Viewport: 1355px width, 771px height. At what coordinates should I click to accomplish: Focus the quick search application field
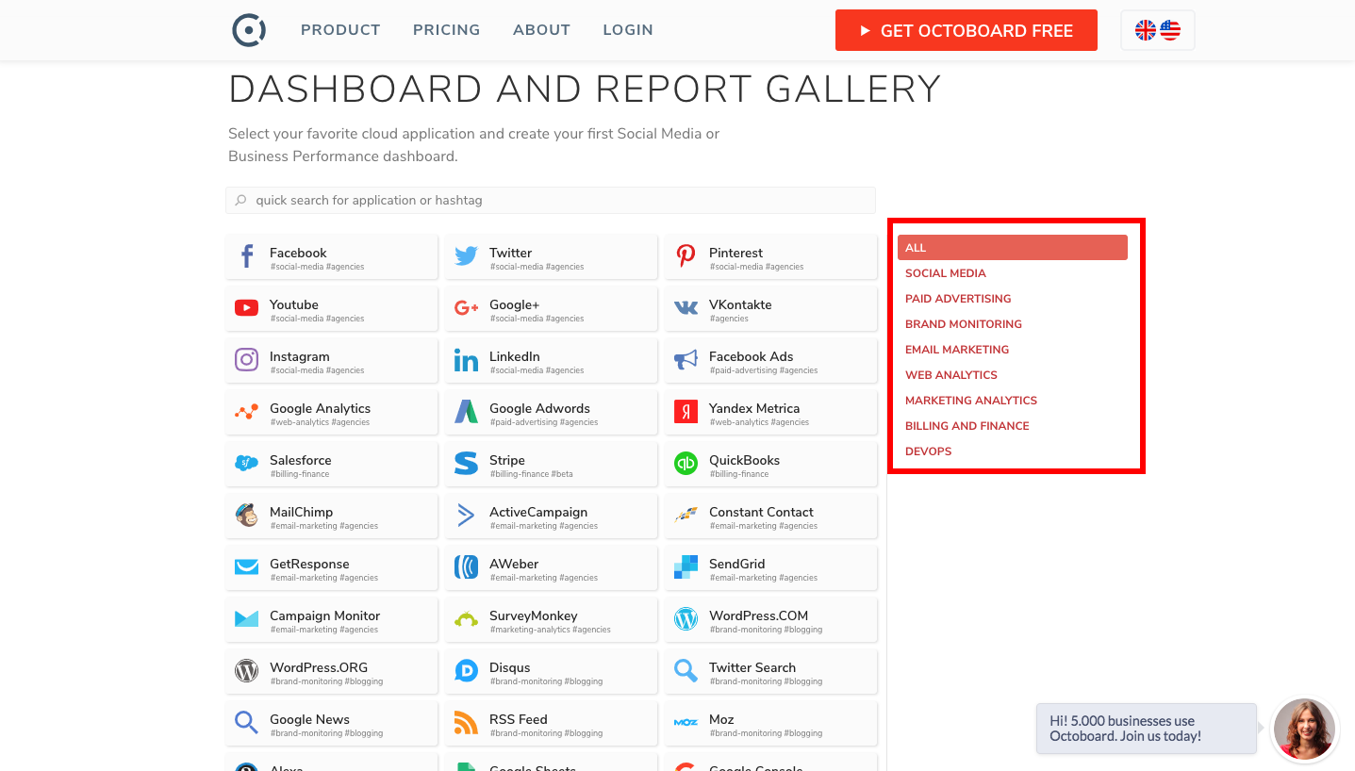pos(551,200)
